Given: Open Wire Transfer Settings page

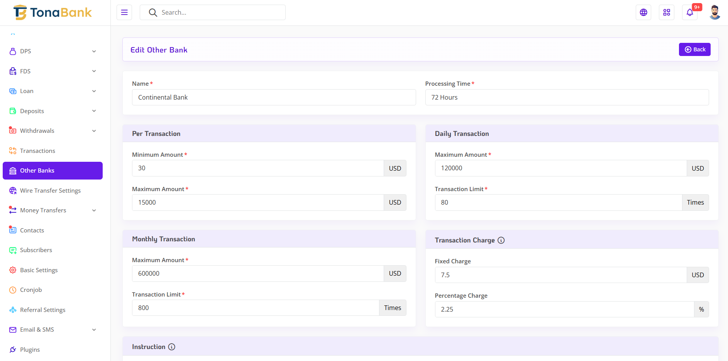Looking at the screenshot, I should (x=50, y=191).
